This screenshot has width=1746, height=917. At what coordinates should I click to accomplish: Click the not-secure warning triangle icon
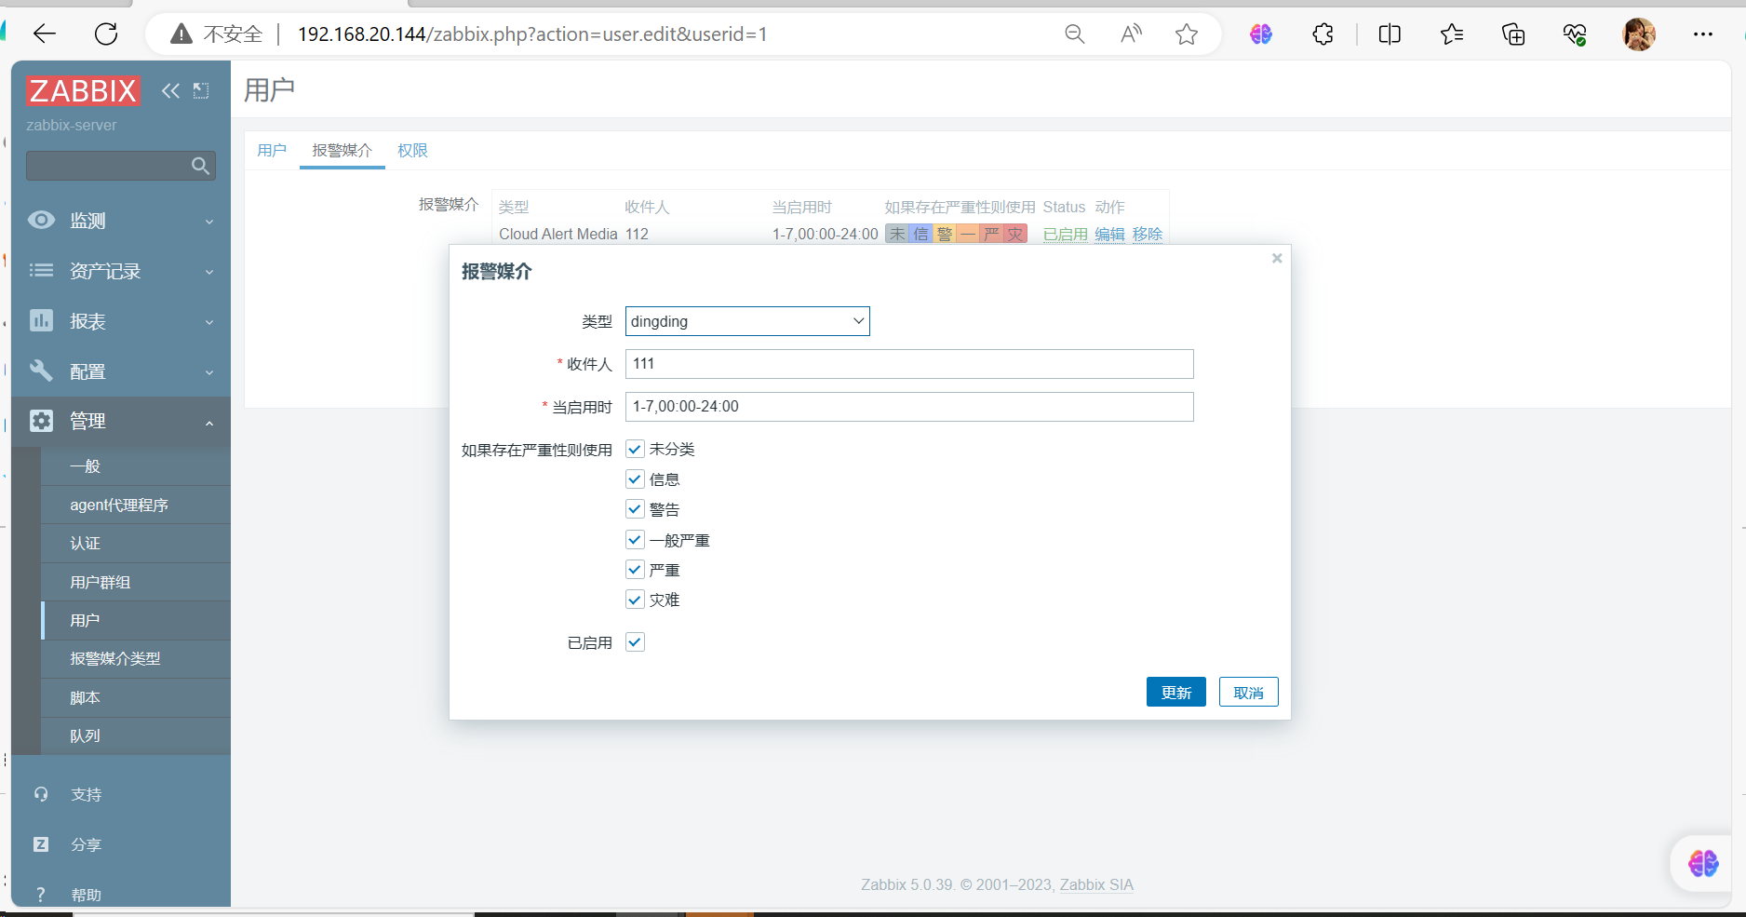click(181, 34)
